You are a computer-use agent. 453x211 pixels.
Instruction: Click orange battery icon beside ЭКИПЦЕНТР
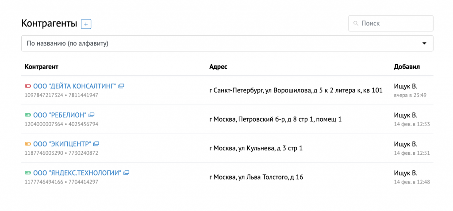28,144
